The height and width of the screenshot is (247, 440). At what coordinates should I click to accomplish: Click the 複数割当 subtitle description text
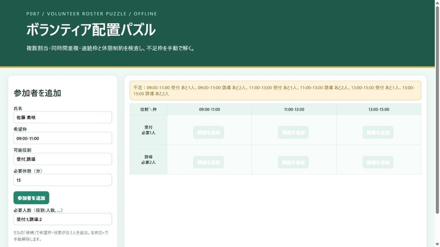[110, 48]
